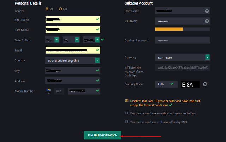Click the Password help question-mark icon
This screenshot has width=226, height=142.
[207, 21]
